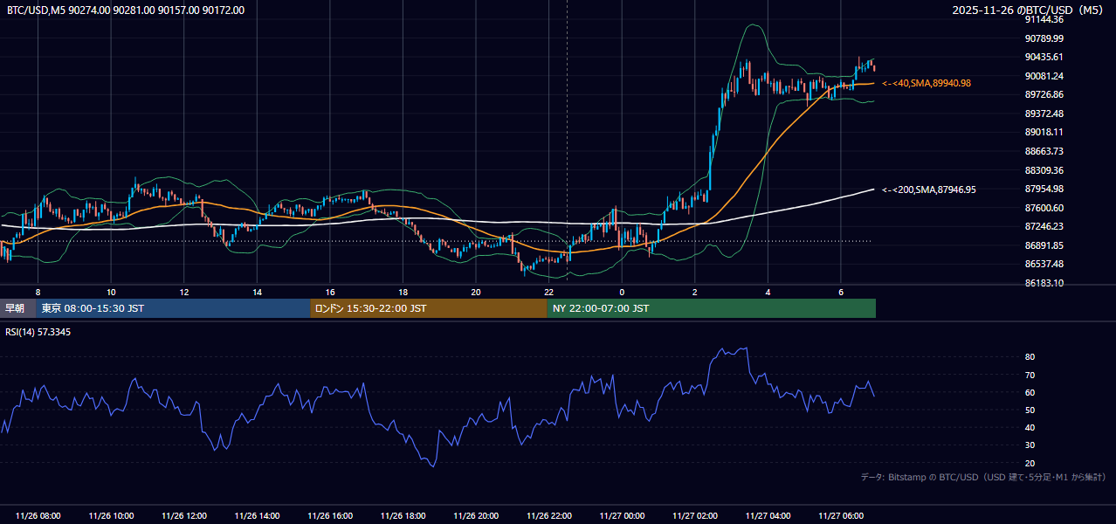The image size is (1116, 524).
Task: Click the hour tick 14 under price chart
Action: [x=257, y=292]
